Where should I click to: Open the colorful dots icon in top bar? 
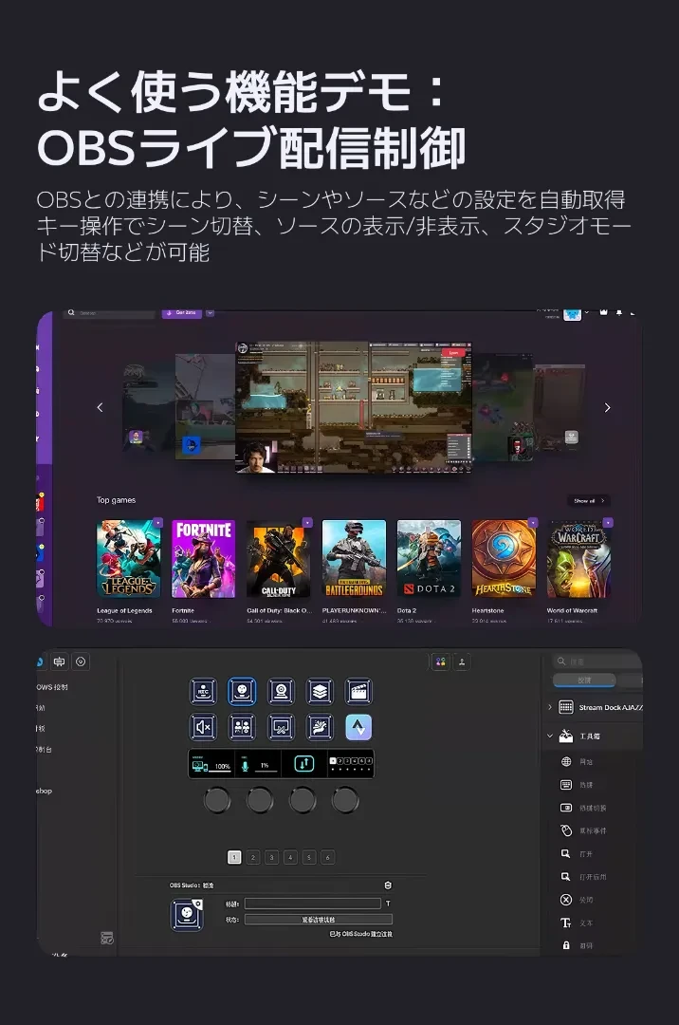point(441,662)
